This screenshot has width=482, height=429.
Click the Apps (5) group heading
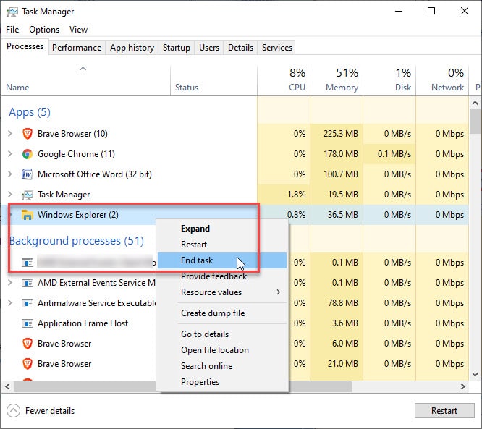(x=30, y=112)
